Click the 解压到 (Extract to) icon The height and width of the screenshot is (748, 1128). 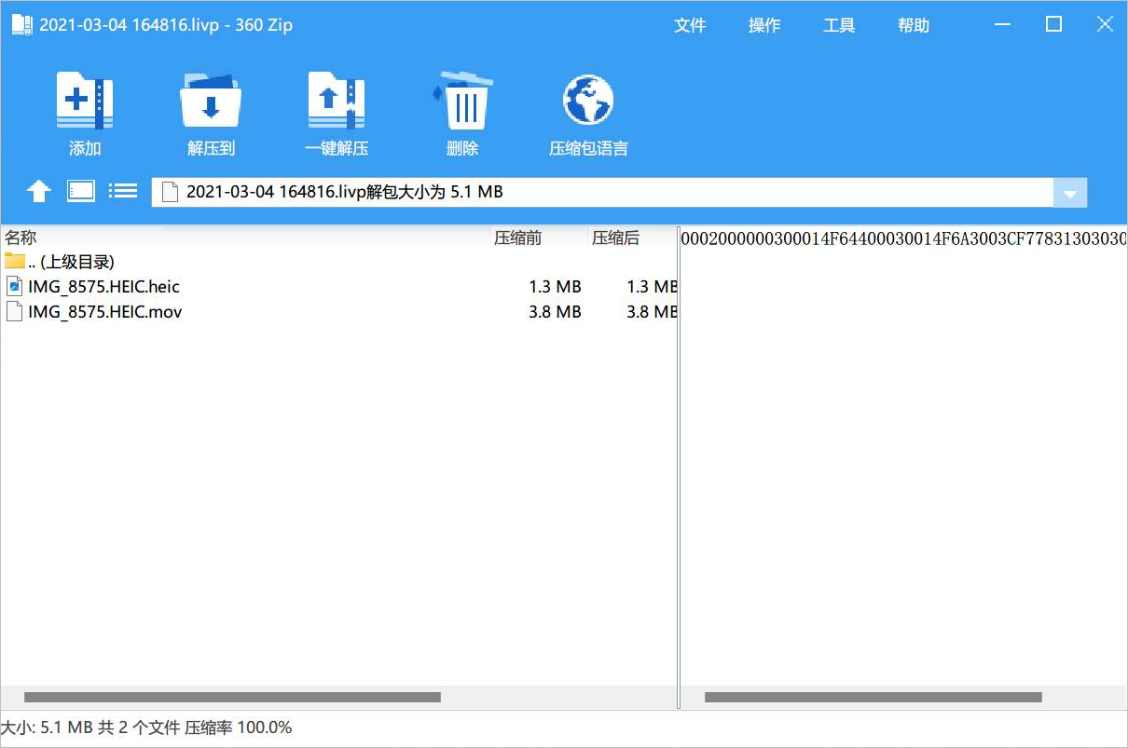(x=211, y=101)
